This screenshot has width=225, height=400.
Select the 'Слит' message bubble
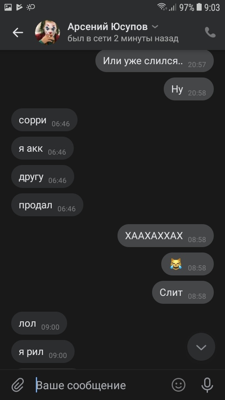coord(183,292)
